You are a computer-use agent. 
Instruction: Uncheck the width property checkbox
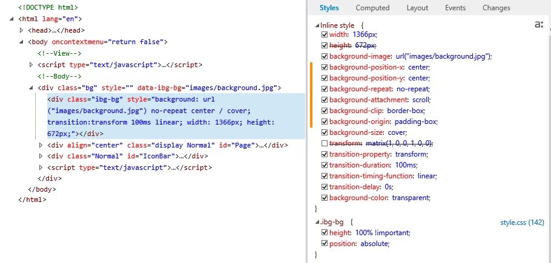click(325, 34)
